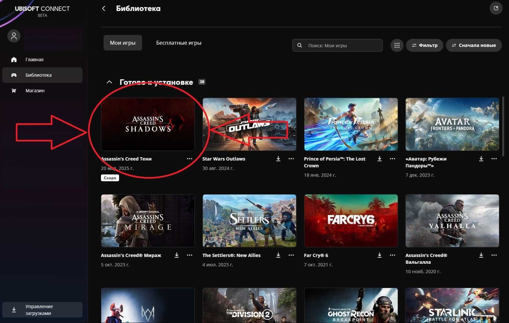Open Управление загрузками
The width and height of the screenshot is (509, 323).
tap(42, 310)
